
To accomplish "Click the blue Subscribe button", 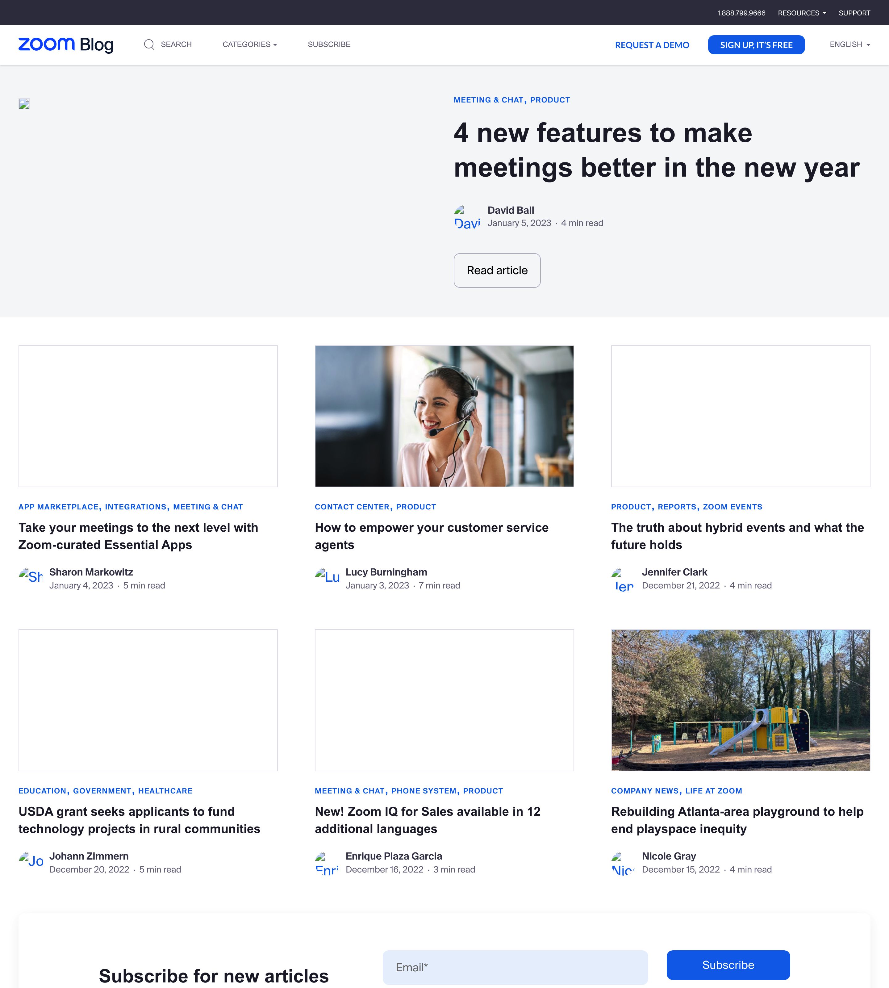I will tap(728, 965).
